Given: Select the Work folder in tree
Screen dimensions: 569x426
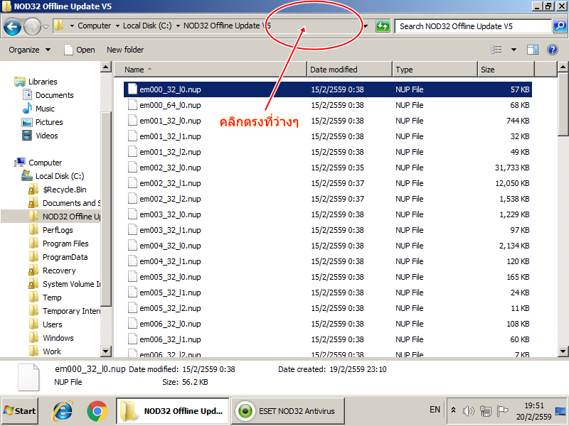Looking at the screenshot, I should (x=52, y=351).
